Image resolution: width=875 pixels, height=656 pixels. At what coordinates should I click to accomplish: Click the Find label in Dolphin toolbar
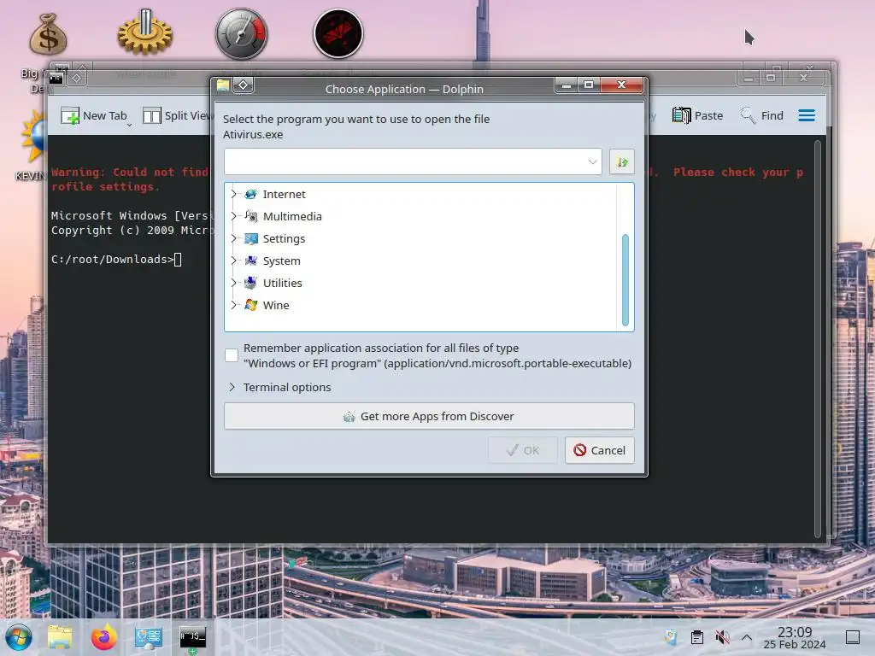pyautogui.click(x=772, y=115)
